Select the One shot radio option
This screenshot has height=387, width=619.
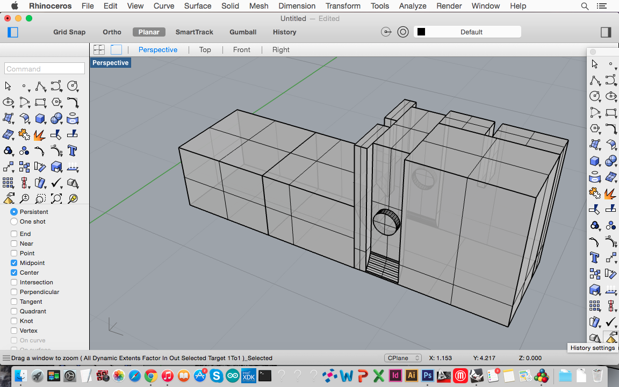(x=14, y=221)
